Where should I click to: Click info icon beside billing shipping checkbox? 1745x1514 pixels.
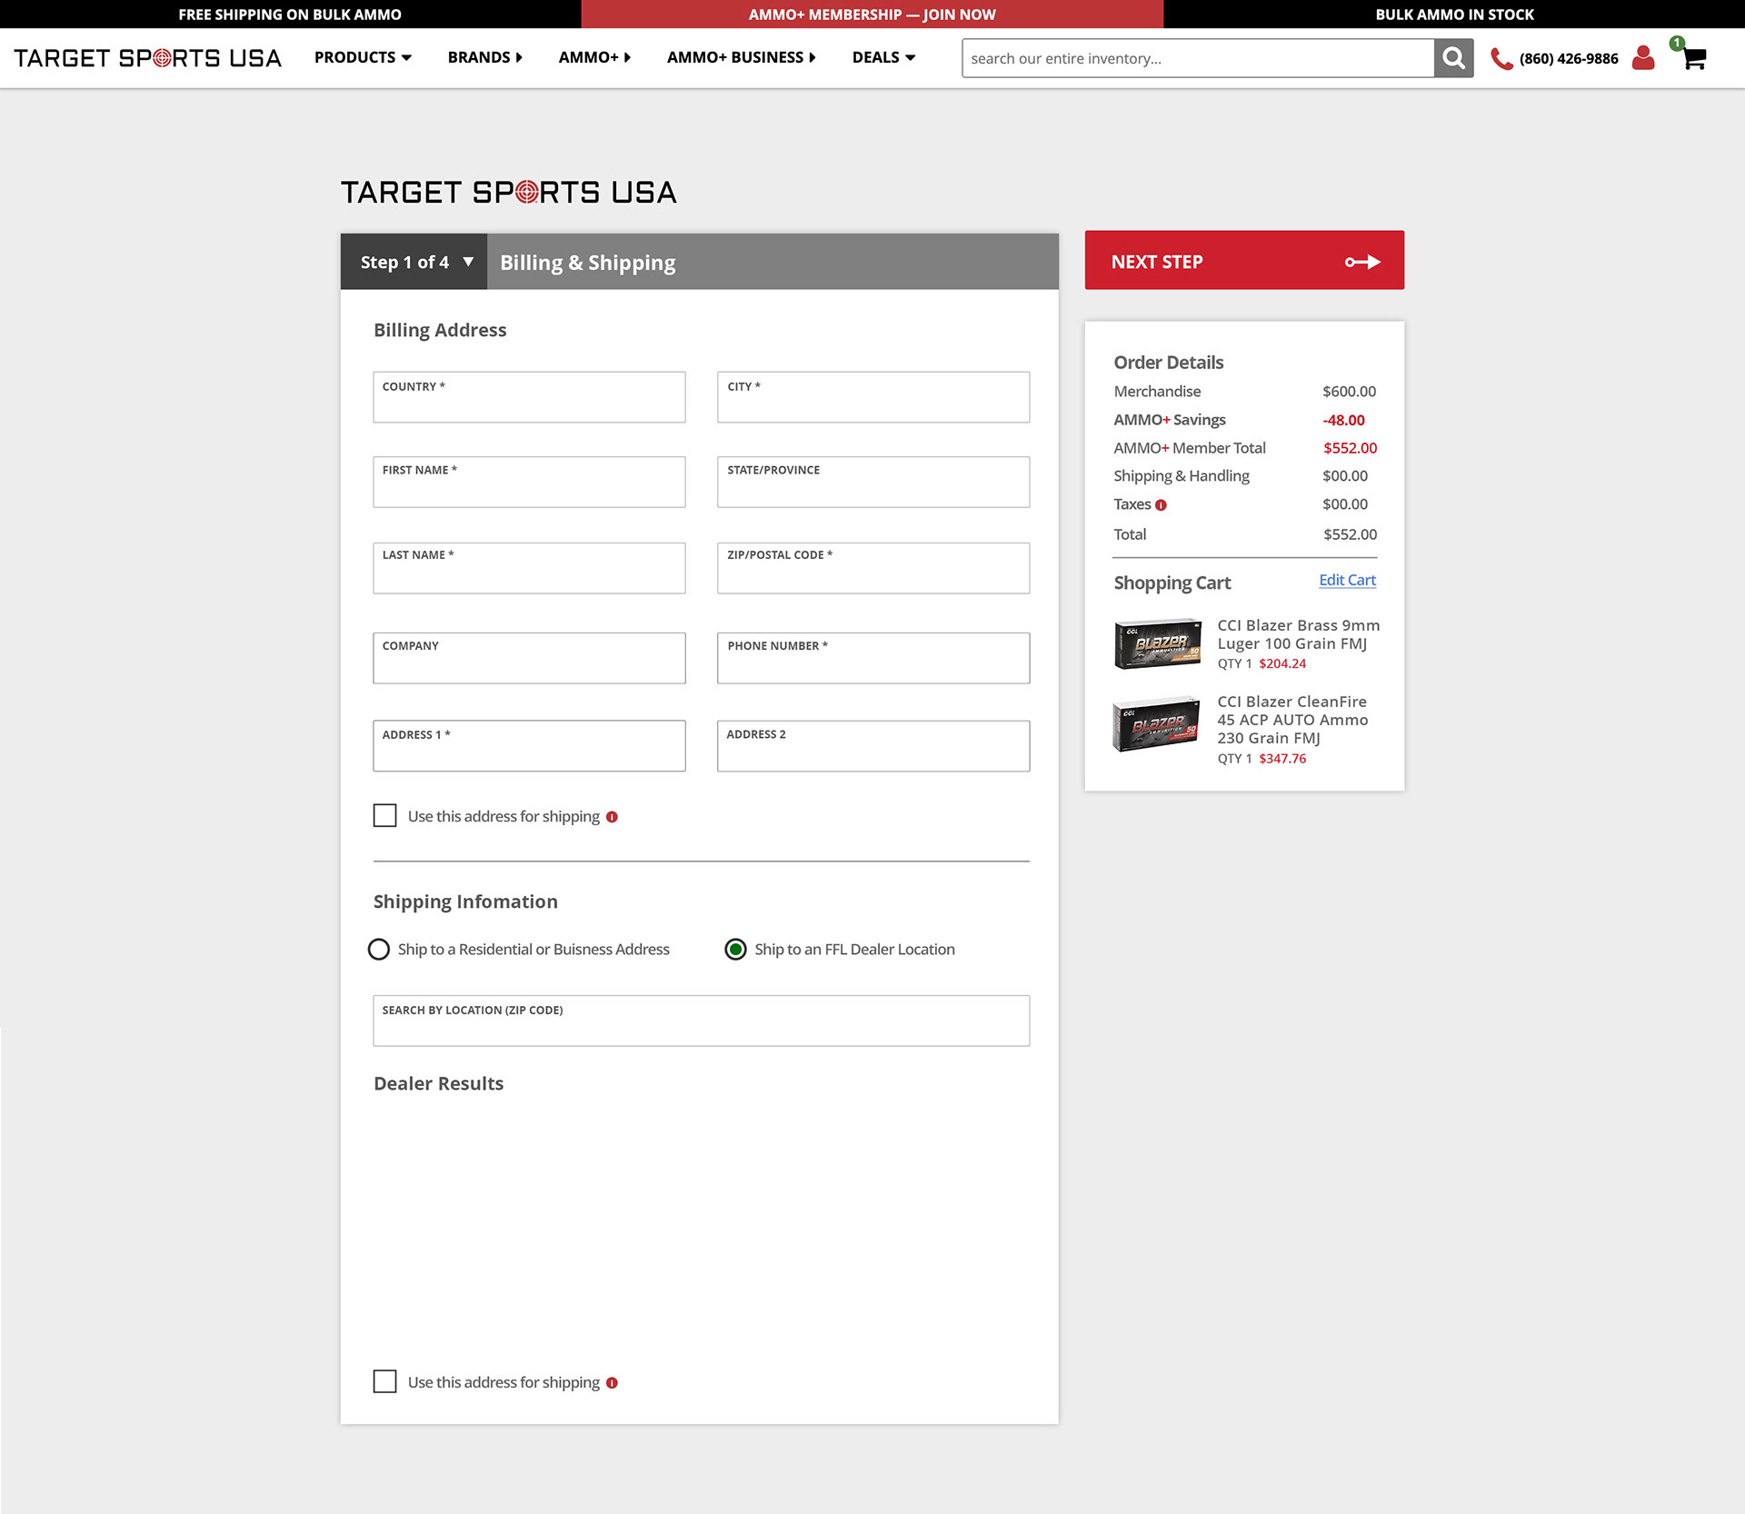[x=612, y=817]
